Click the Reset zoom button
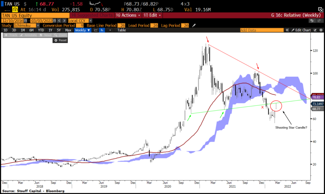 coord(60,40)
